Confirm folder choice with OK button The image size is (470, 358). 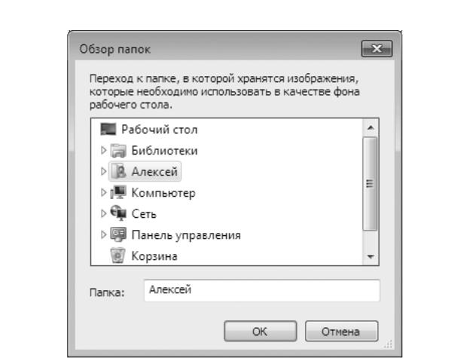(260, 332)
